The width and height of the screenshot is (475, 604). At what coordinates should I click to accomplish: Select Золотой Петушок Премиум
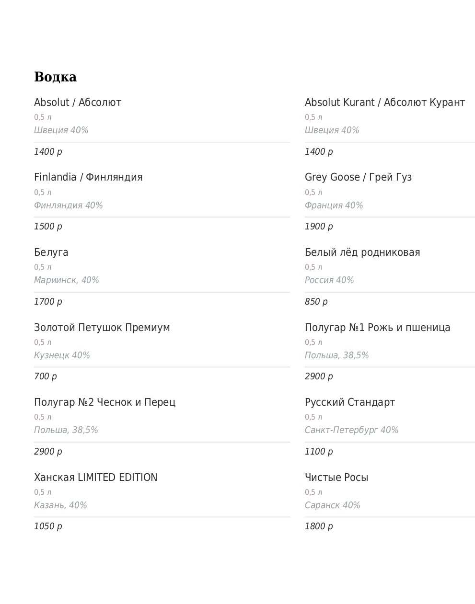point(102,328)
